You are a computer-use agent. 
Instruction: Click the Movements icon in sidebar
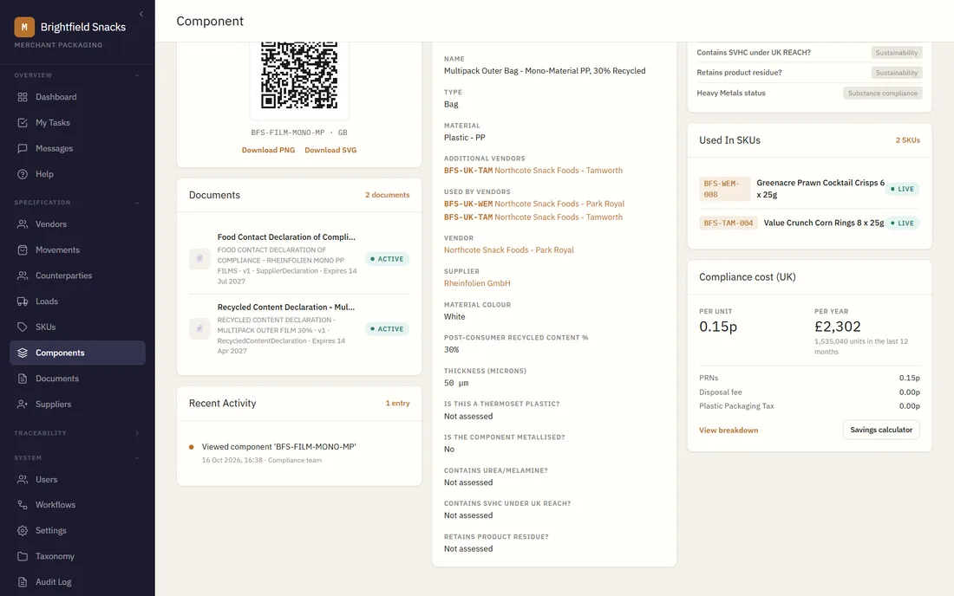click(23, 249)
